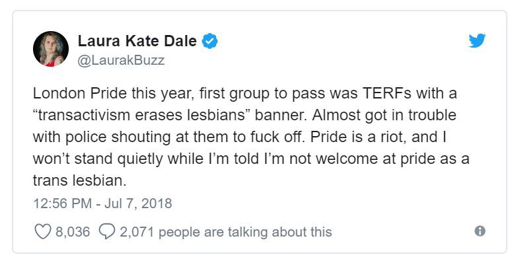
Task: Click the Jul 7, 2018 date
Action: click(138, 204)
